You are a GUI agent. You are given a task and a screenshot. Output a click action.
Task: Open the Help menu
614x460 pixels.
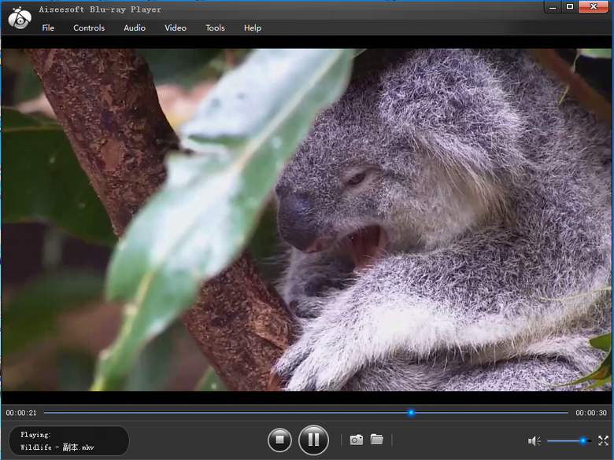point(253,28)
